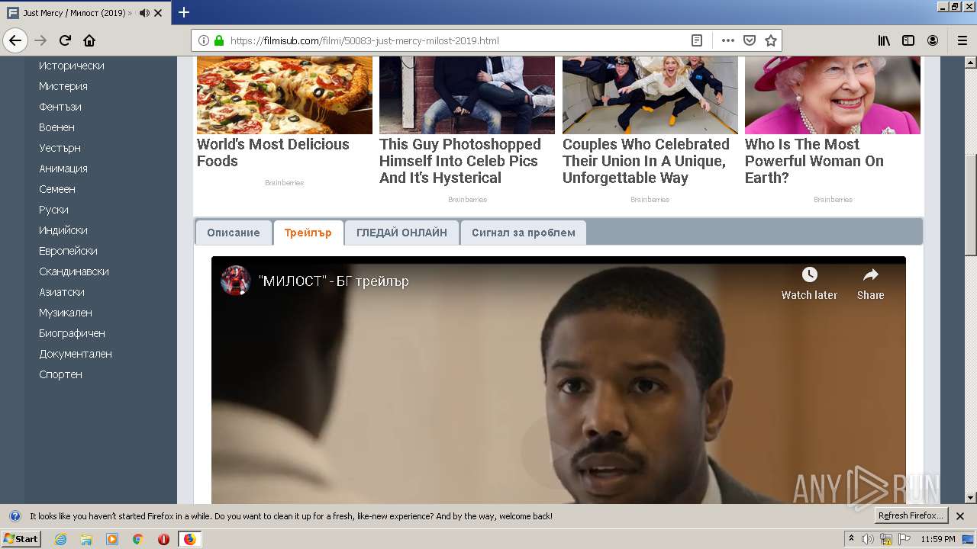This screenshot has width=977, height=549.
Task: Click the browser forward arrow
Action: 40,40
